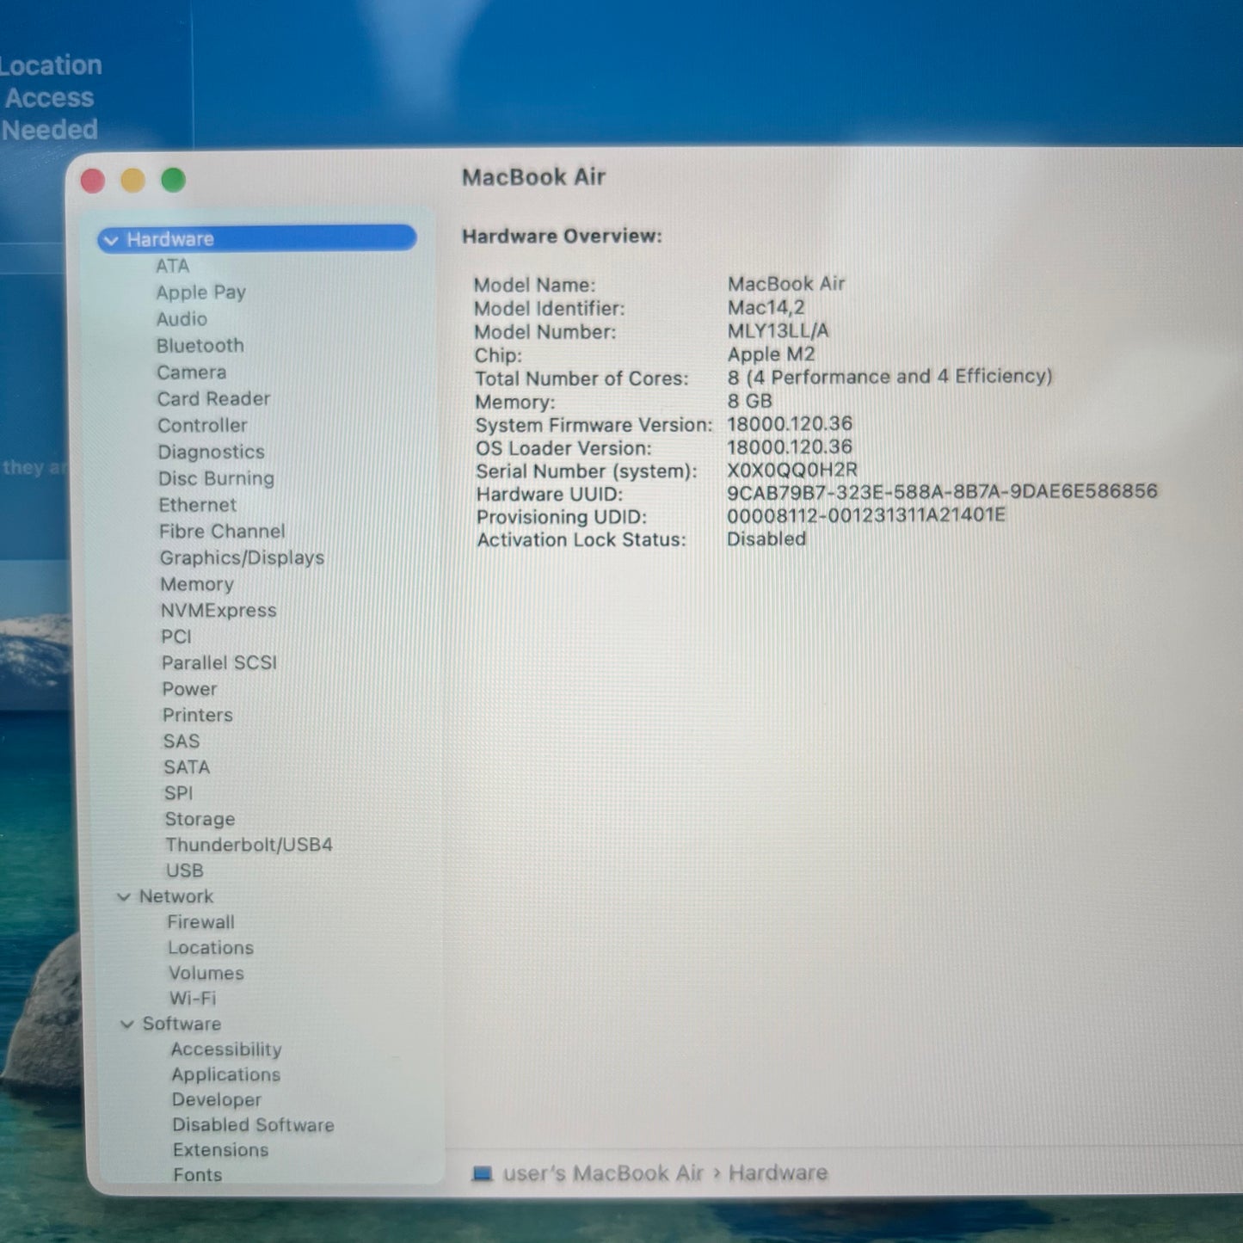Open the Ethernet hardware entry

click(x=197, y=505)
